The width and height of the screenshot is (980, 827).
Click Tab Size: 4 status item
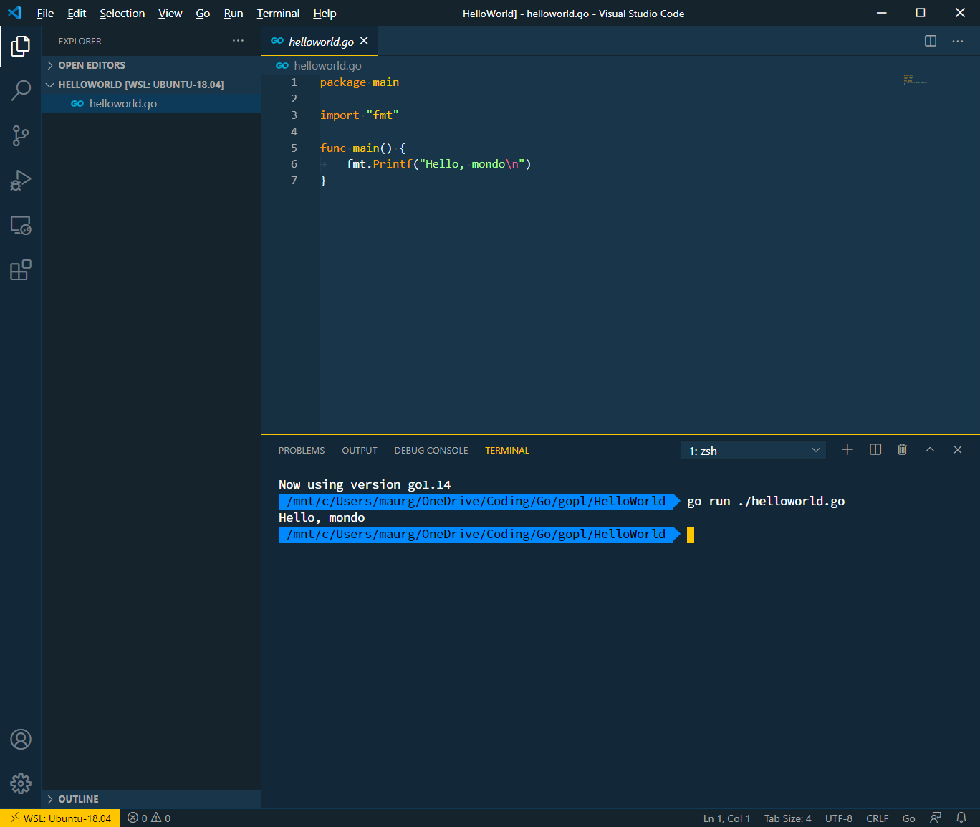tap(787, 818)
